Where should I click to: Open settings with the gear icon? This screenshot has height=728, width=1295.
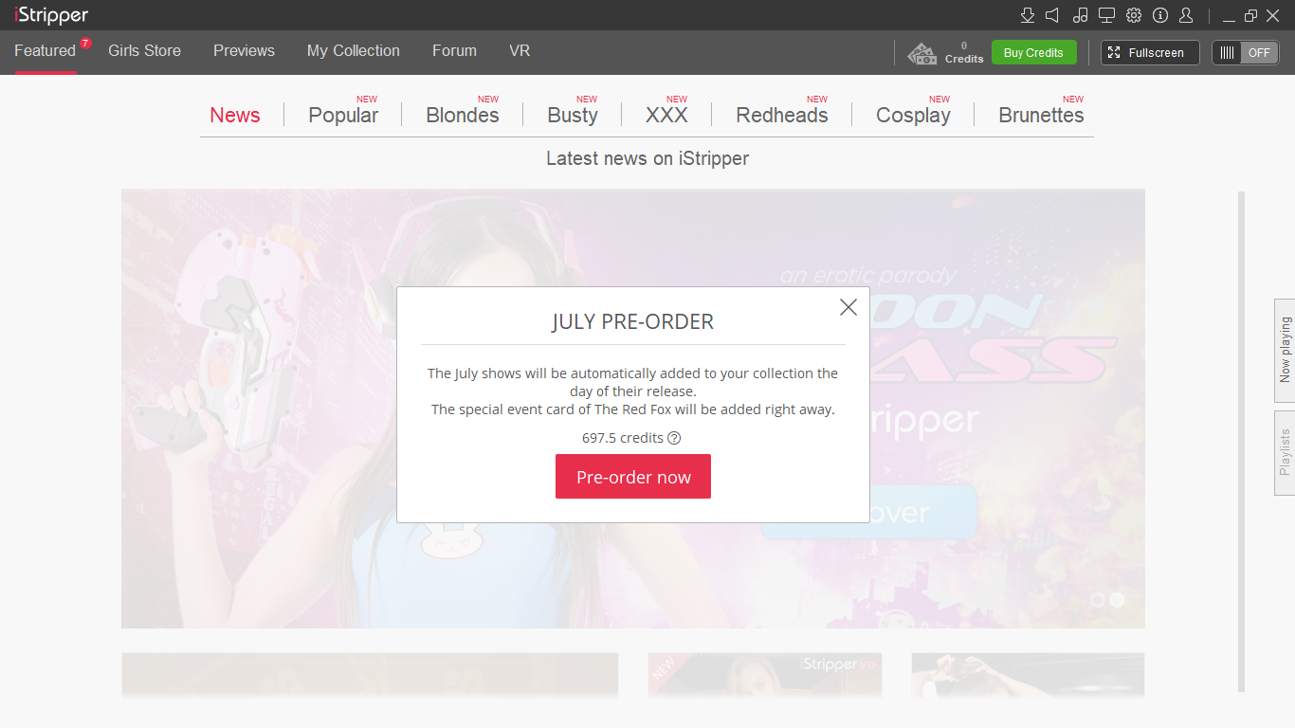point(1134,15)
